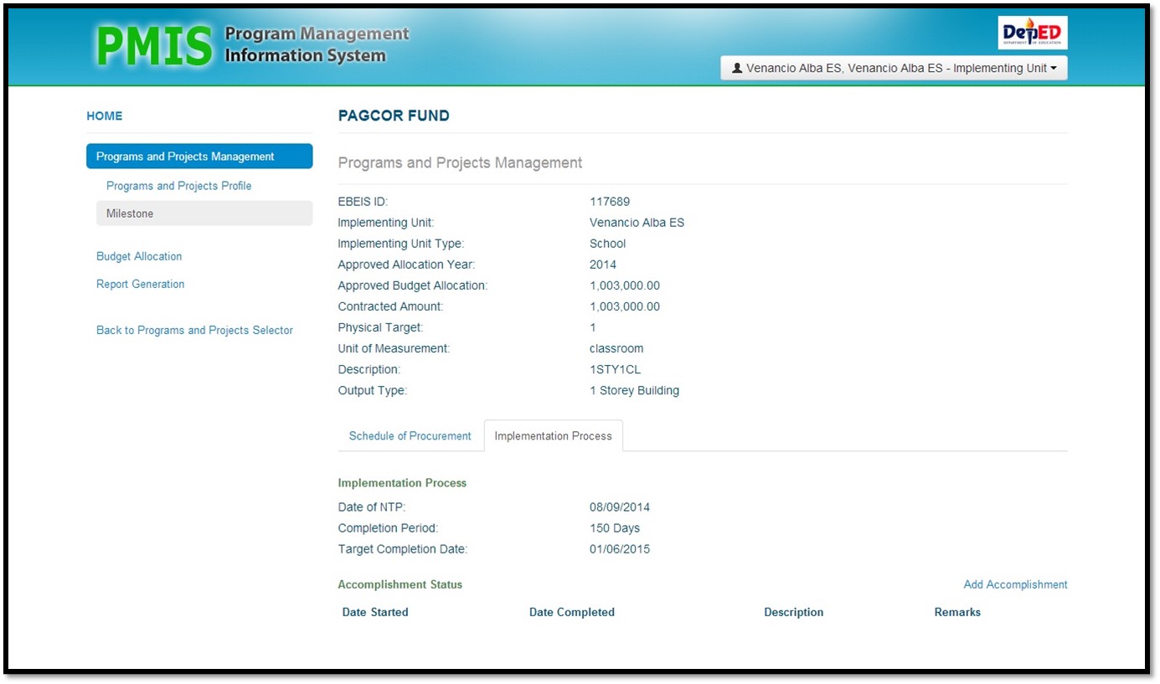The width and height of the screenshot is (1160, 684).
Task: Click the Physical Target label
Action: point(380,327)
